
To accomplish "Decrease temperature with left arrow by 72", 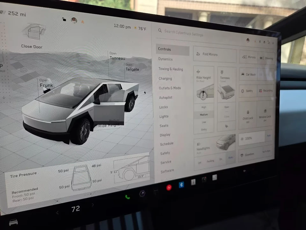I will tap(57, 213).
